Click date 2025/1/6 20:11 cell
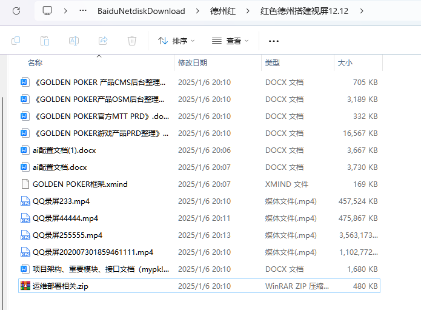 [204, 218]
